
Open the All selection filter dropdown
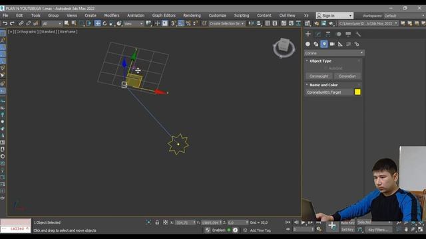coord(52,24)
